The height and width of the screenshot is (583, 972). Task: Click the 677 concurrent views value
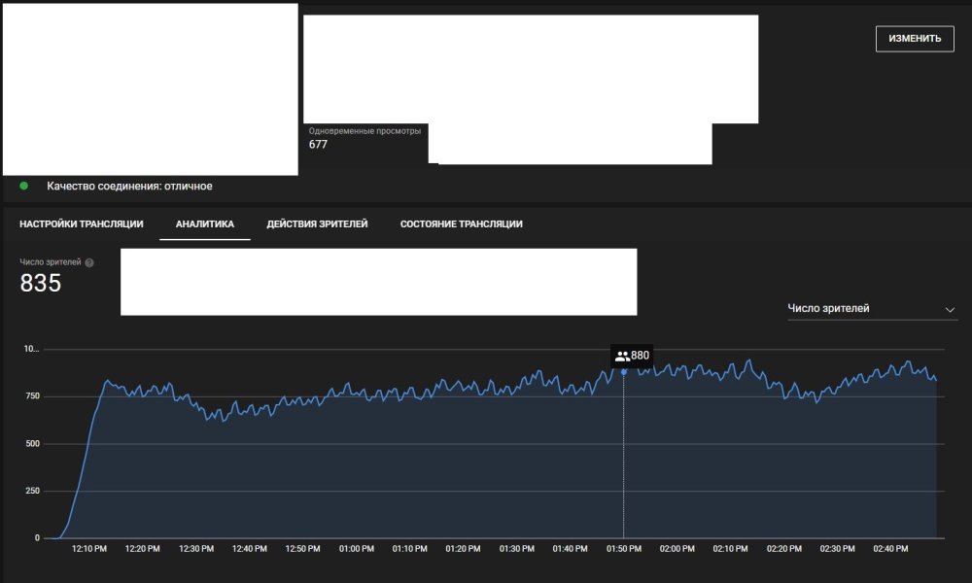click(318, 145)
